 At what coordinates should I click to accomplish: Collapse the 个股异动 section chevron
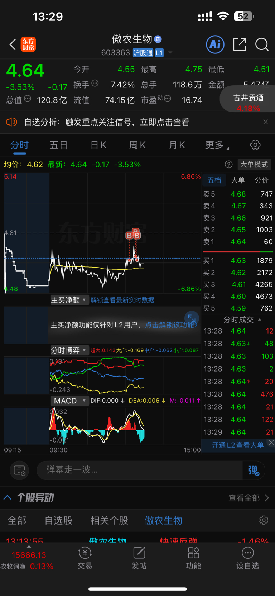pyautogui.click(x=8, y=497)
